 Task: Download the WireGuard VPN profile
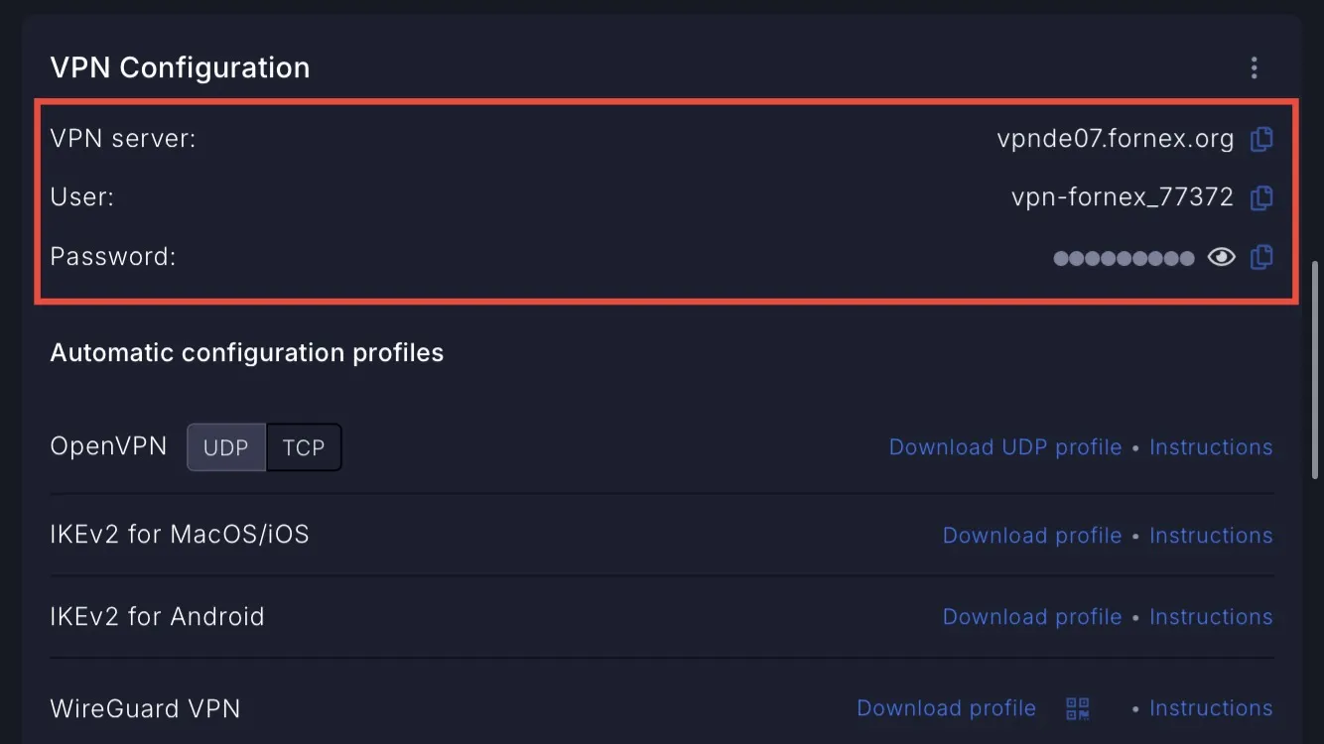pyautogui.click(x=946, y=708)
